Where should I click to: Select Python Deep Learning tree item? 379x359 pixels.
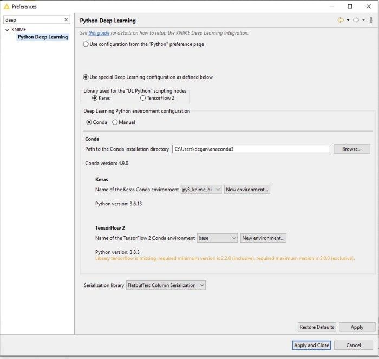(x=43, y=37)
